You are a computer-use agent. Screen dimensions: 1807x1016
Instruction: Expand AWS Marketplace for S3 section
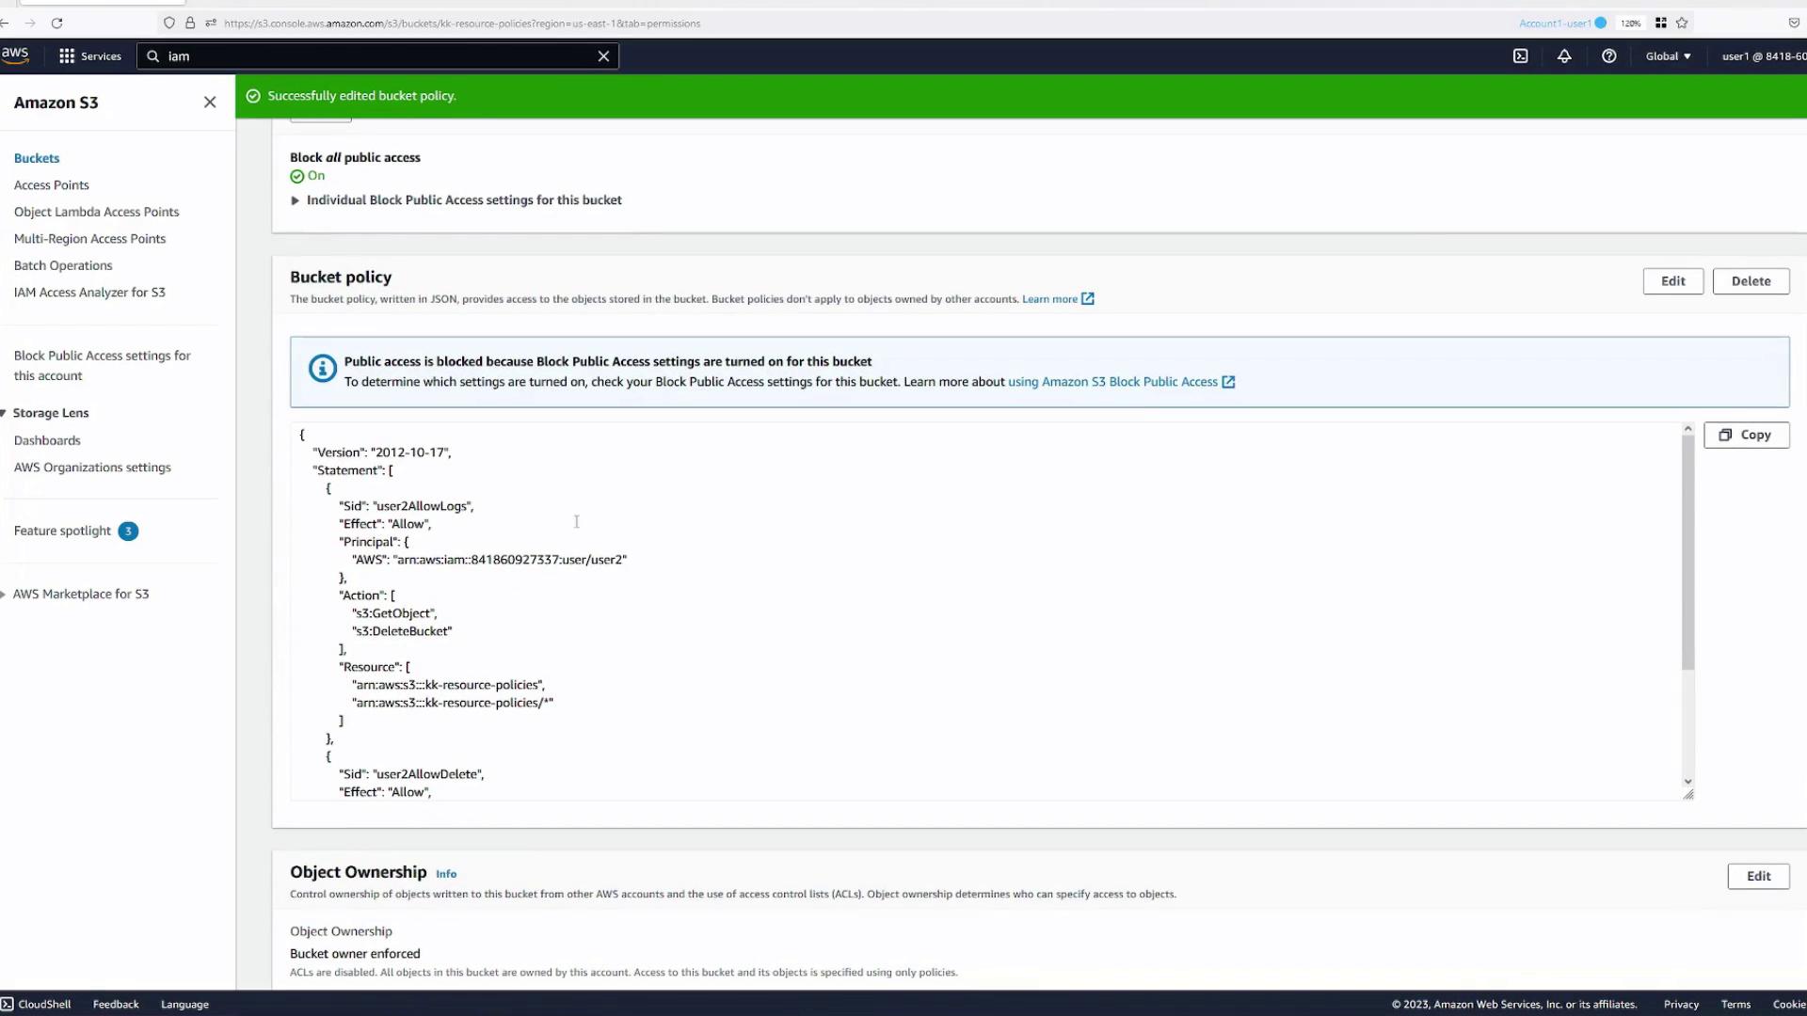click(x=4, y=595)
